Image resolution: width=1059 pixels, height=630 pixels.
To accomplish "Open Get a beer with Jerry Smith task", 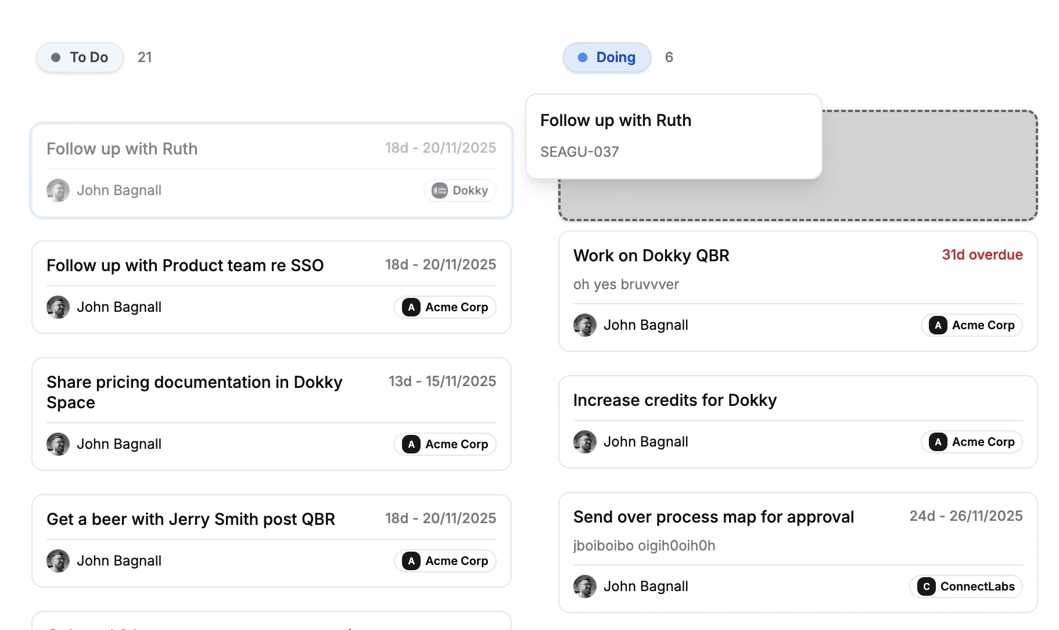I will click(x=191, y=519).
